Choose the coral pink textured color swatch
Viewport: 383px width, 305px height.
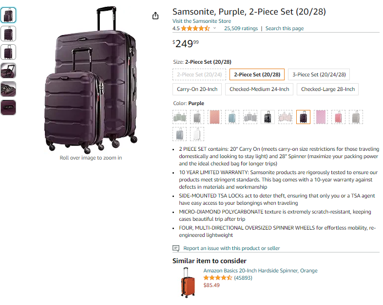215,117
